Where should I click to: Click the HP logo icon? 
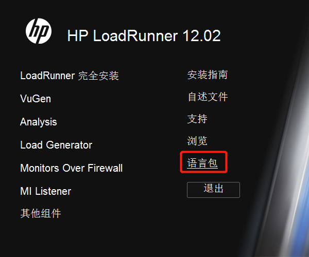(39, 31)
